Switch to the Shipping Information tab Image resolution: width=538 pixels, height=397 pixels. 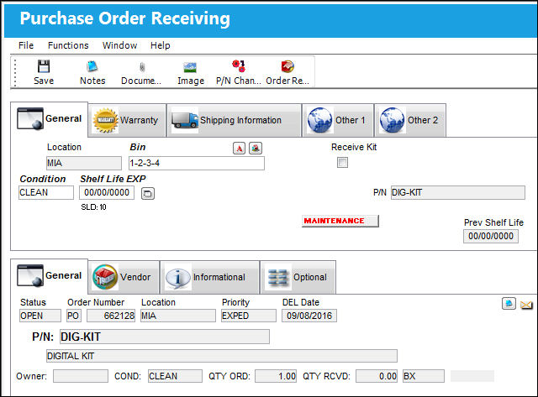[234, 121]
